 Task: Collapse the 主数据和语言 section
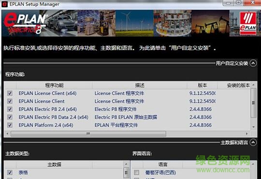click(253, 142)
